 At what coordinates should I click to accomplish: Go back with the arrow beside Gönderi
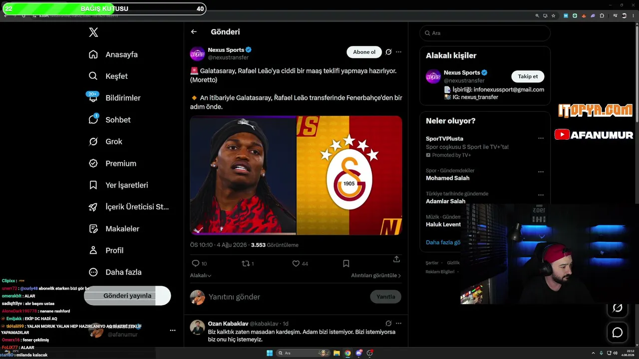[x=194, y=32]
